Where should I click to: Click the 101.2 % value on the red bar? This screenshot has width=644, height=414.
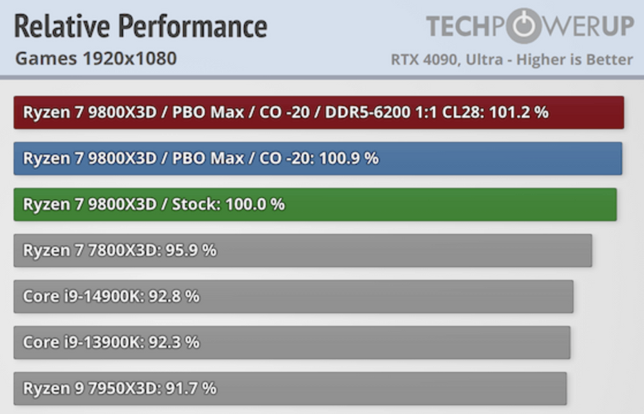pos(518,112)
